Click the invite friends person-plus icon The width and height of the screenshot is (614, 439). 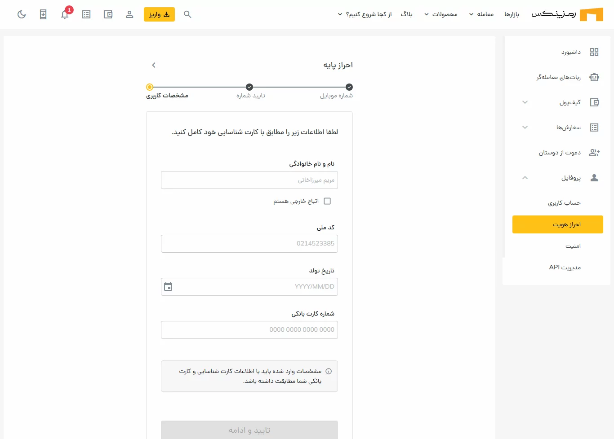(594, 153)
